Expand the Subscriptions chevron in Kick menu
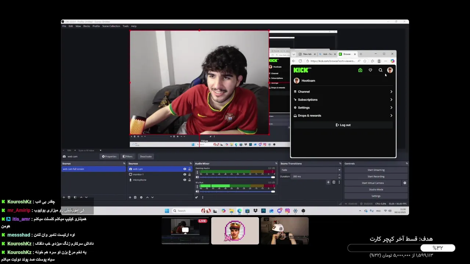The height and width of the screenshot is (264, 470). click(x=391, y=100)
